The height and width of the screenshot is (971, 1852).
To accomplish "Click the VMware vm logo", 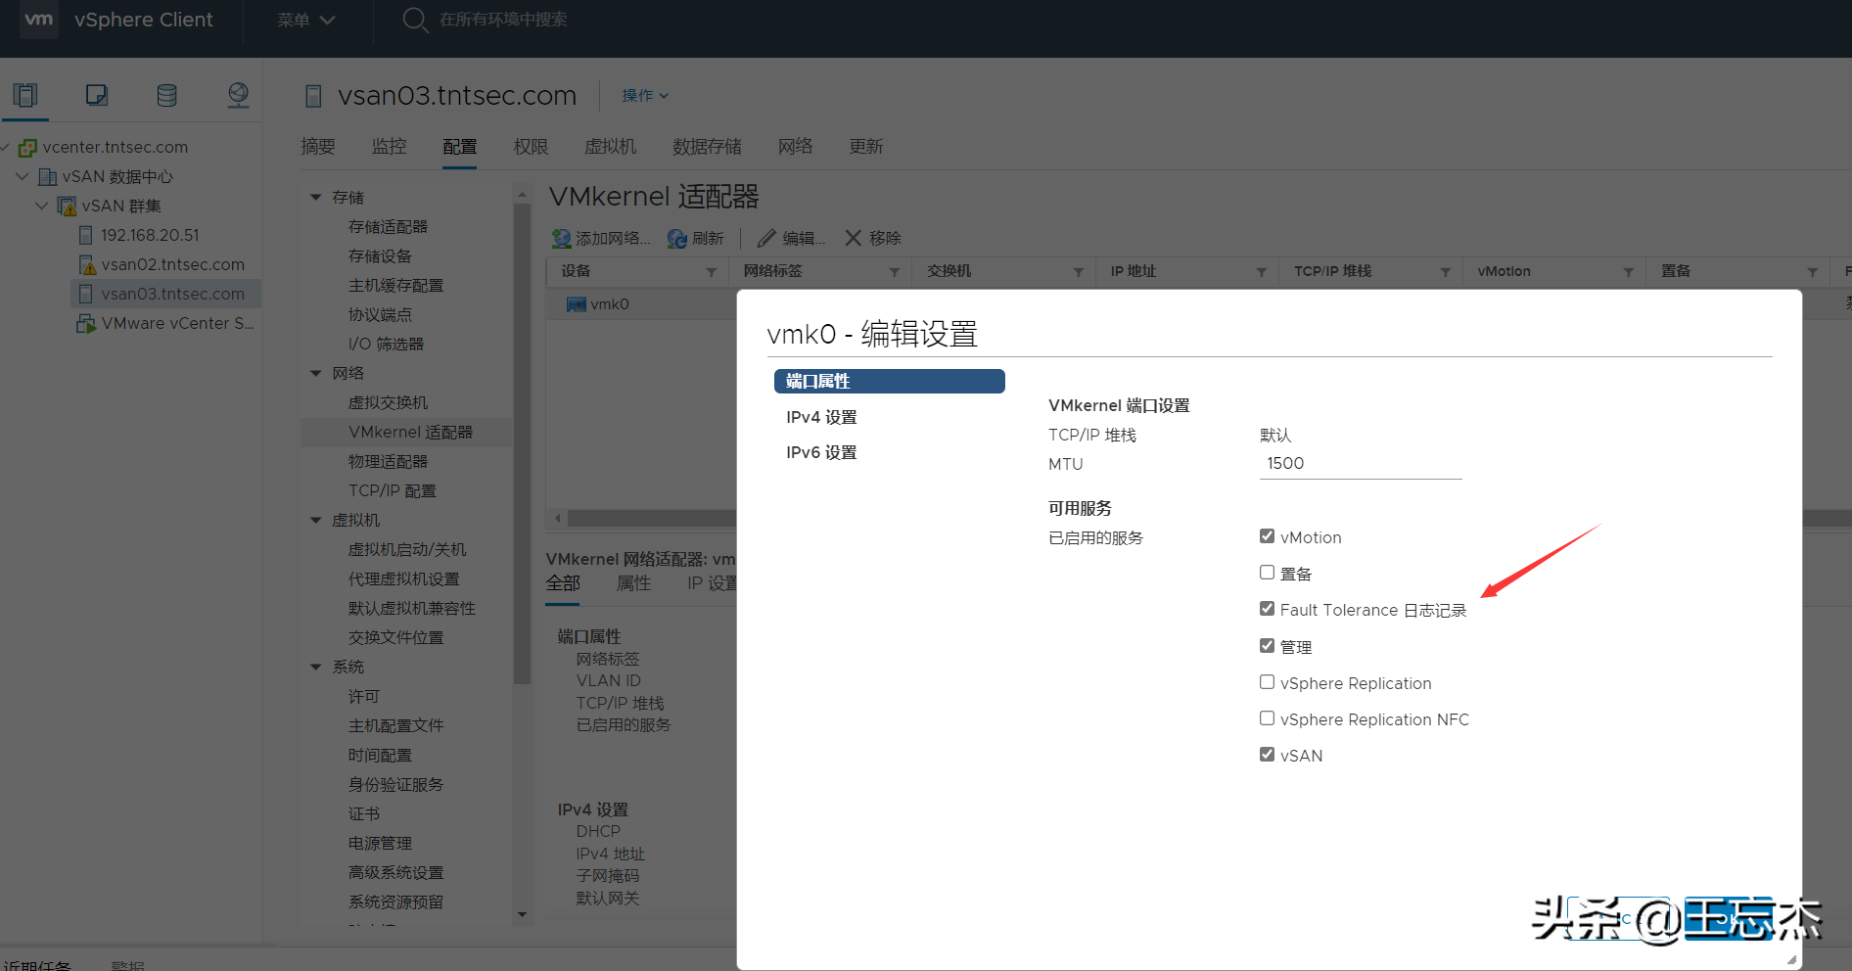I will (x=39, y=20).
